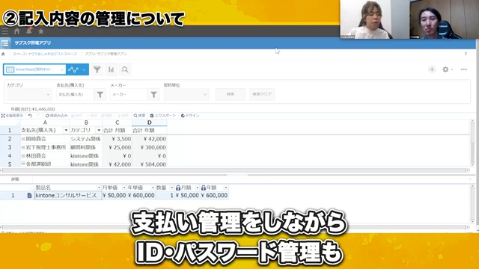
Task: Open the krewSheet view selector dropdown
Action: (34, 69)
